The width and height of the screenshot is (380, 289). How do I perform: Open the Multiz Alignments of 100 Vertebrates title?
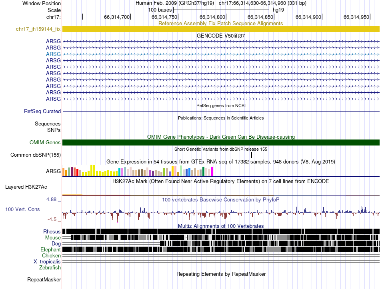point(221,226)
